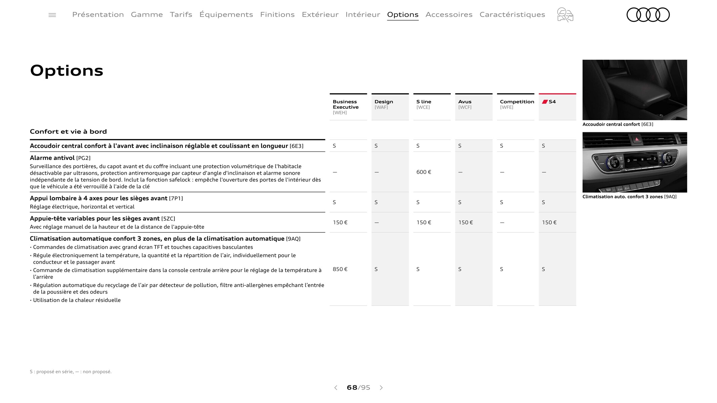Click the 'S : proposé en série' footnote
Image resolution: width=717 pixels, height=403 pixels.
pos(71,371)
